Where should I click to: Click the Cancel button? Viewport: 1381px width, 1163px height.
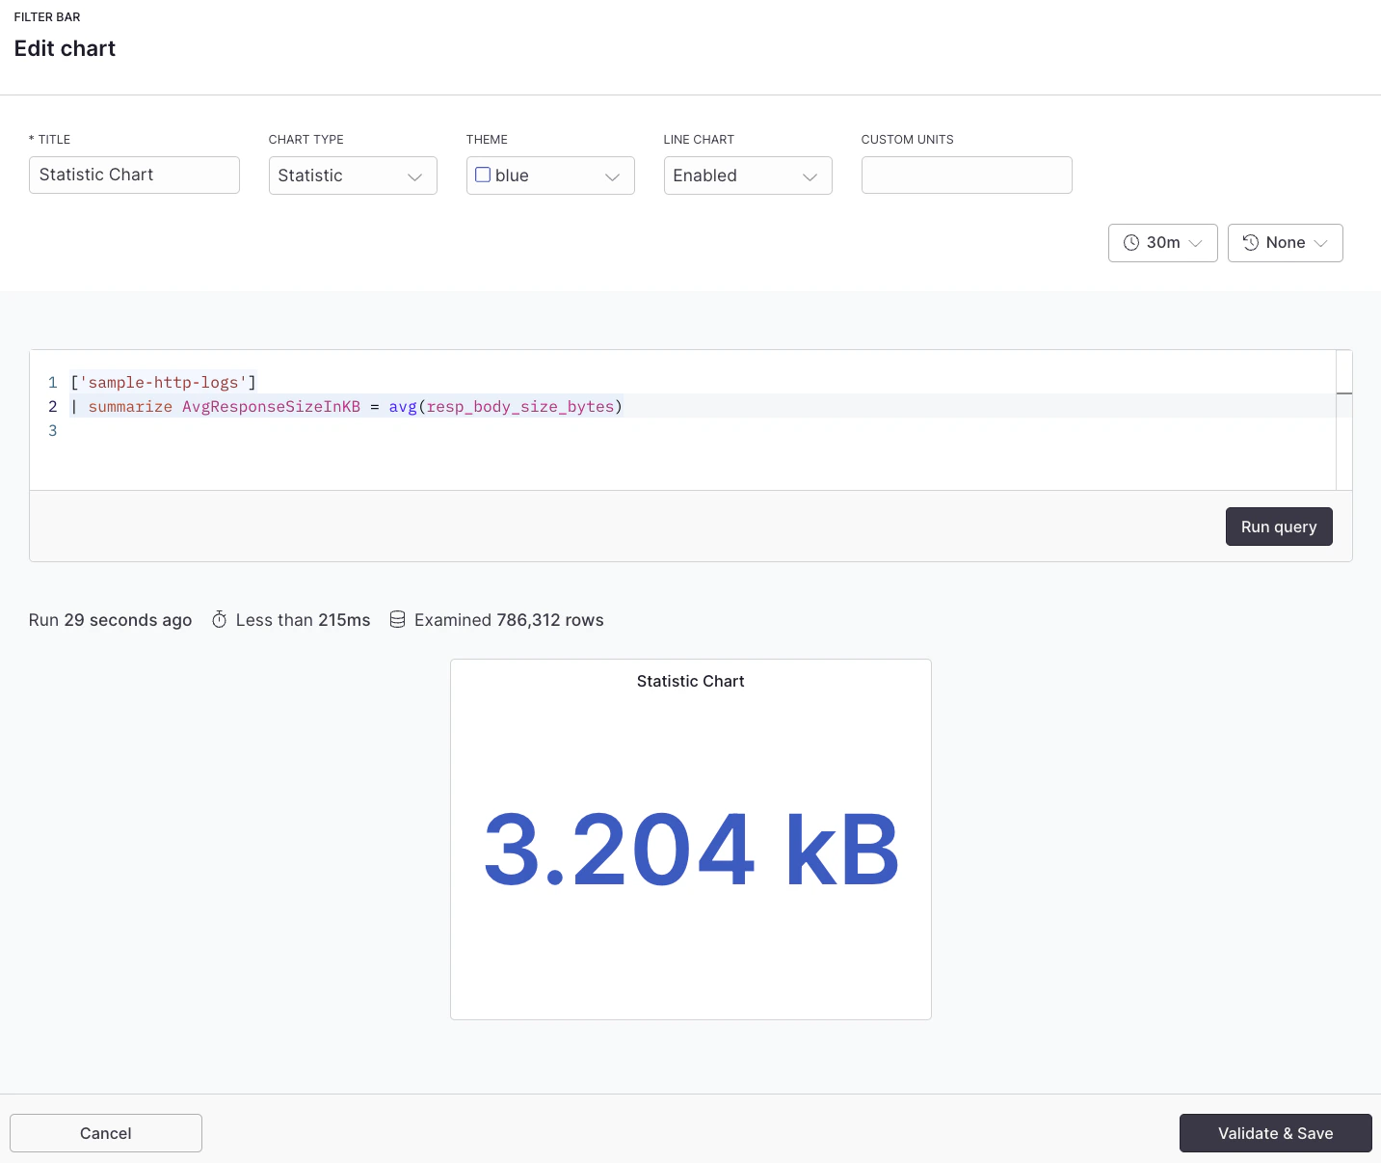point(105,1133)
